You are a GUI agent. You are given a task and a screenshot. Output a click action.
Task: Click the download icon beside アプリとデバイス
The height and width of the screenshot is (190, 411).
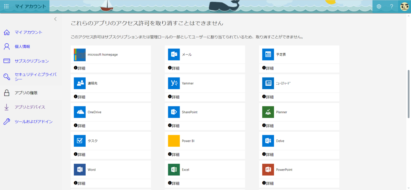point(7,107)
